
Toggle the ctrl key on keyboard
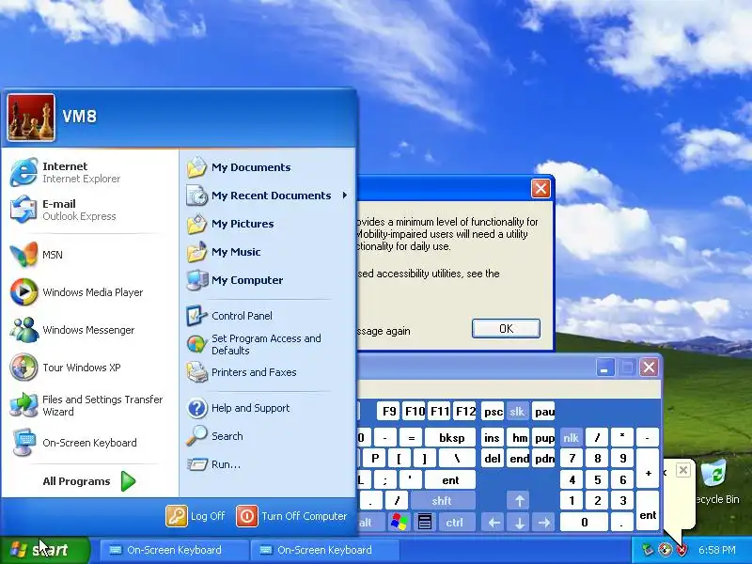click(454, 523)
